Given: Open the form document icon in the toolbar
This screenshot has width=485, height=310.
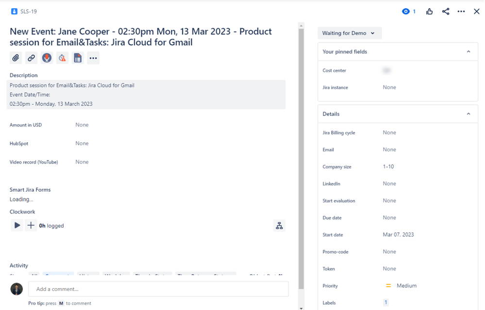Looking at the screenshot, I should click(78, 58).
